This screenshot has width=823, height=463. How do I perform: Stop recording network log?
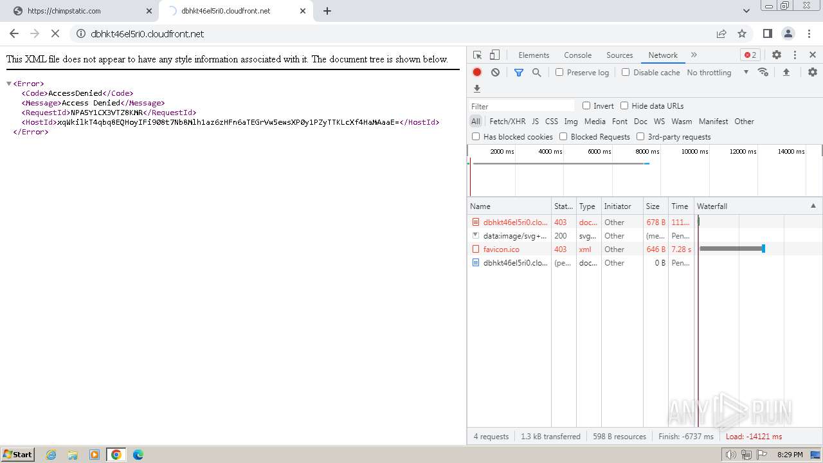pyautogui.click(x=477, y=72)
